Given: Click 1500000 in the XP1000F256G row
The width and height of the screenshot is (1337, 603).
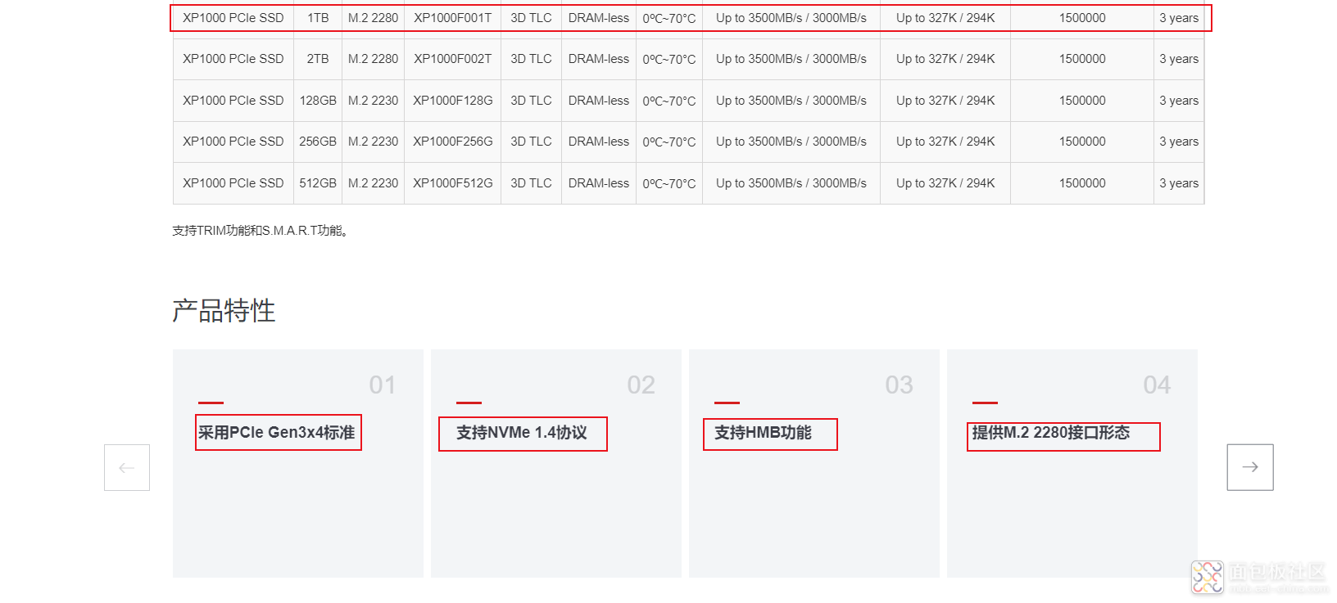Looking at the screenshot, I should pyautogui.click(x=1082, y=142).
